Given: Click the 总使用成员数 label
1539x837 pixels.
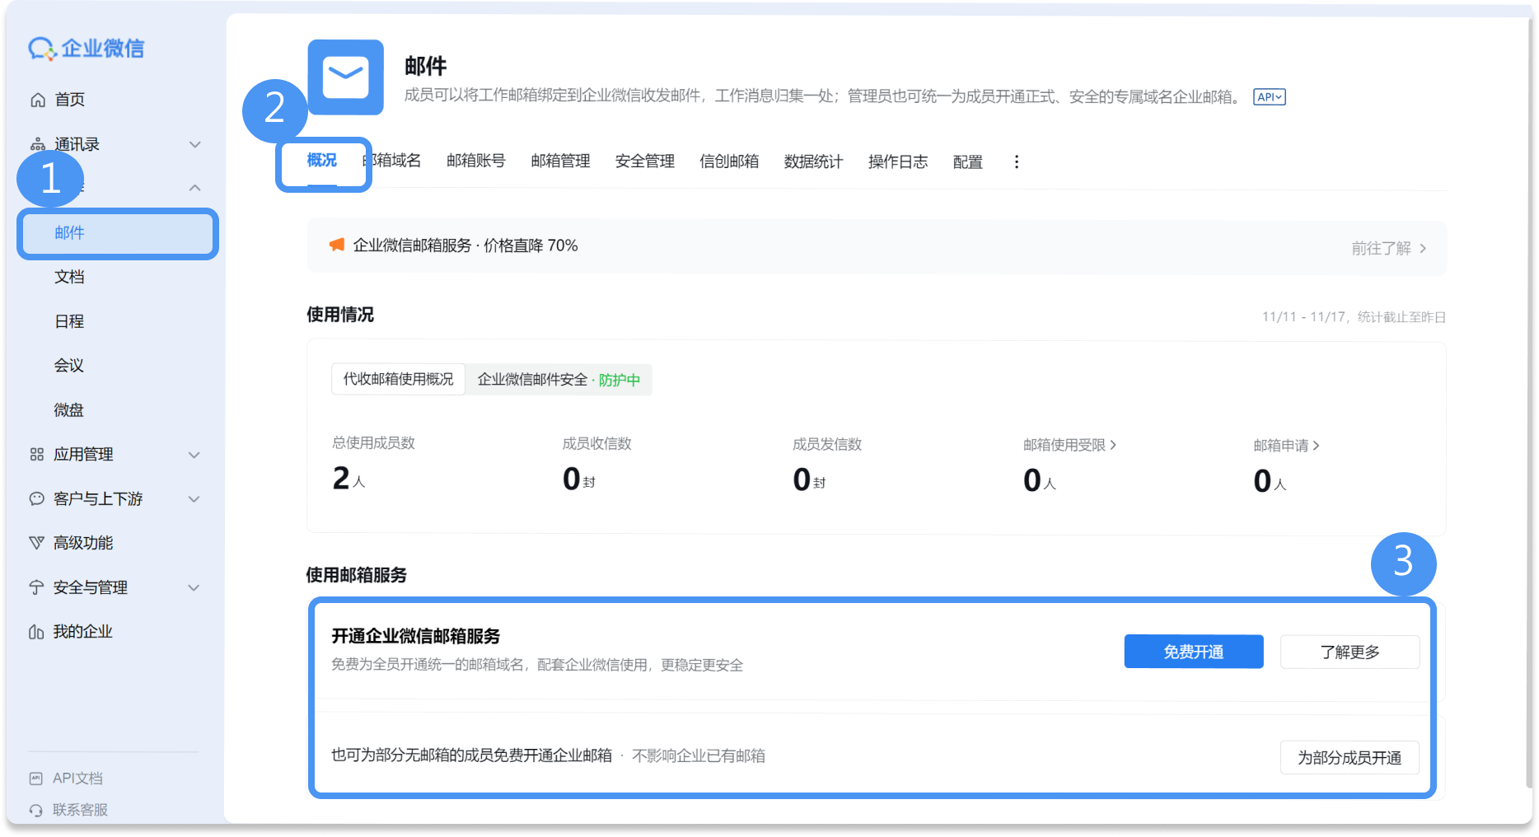Looking at the screenshot, I should click(373, 443).
